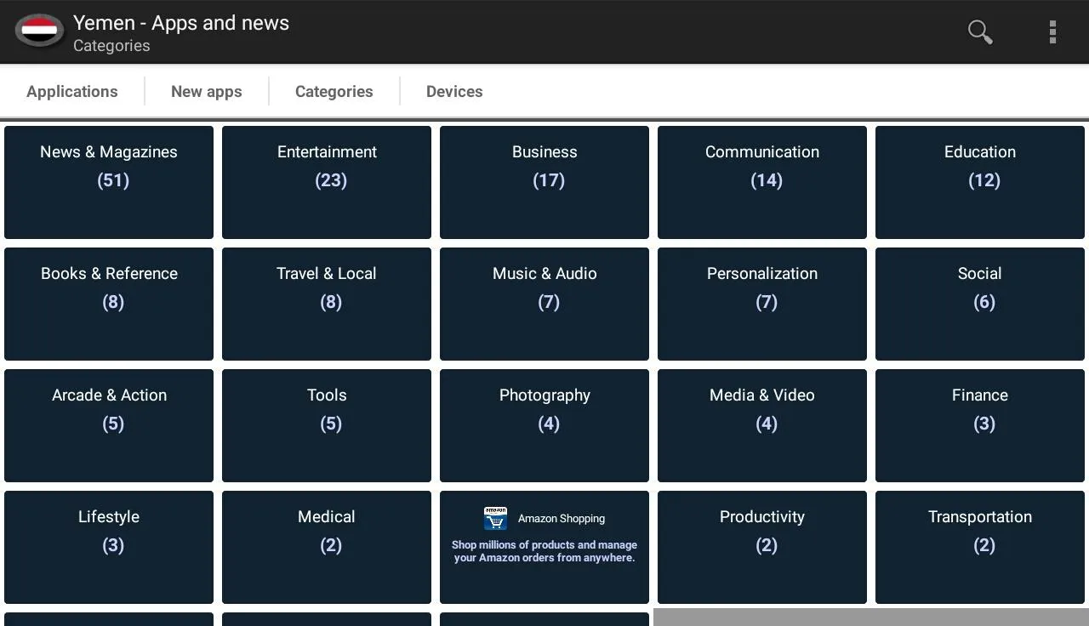
Task: Open Travel & Local category
Action: point(327,304)
